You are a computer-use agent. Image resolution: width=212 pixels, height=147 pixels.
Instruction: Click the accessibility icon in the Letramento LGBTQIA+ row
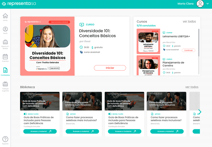click(x=164, y=50)
